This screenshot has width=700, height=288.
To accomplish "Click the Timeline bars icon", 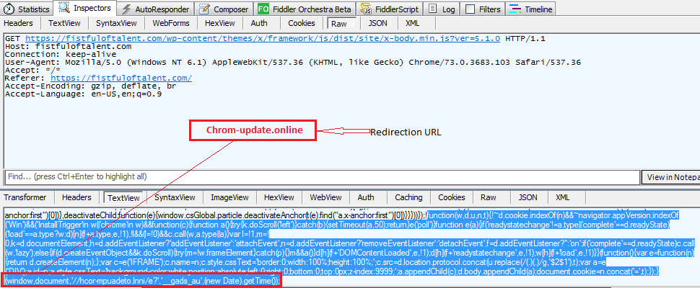I will tap(516, 9).
